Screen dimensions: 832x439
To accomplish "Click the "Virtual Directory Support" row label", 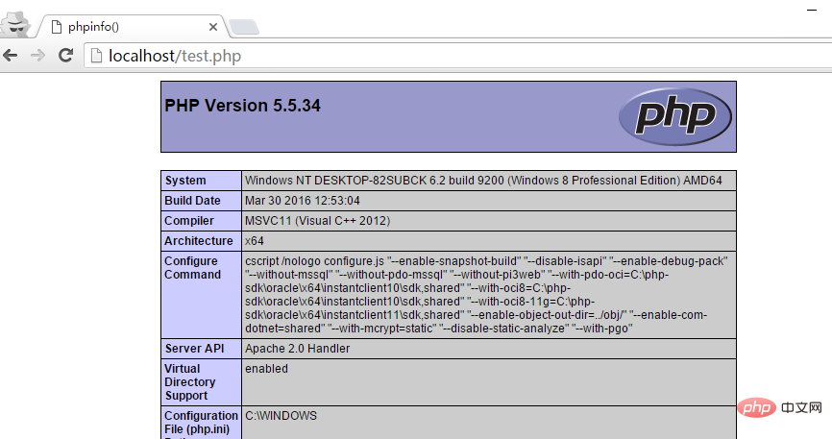I will [190, 382].
